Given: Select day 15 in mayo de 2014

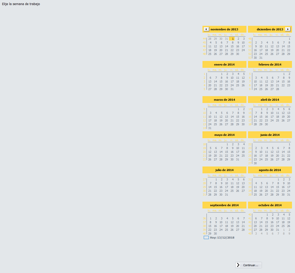Looking at the screenshot, I should click(x=226, y=152).
